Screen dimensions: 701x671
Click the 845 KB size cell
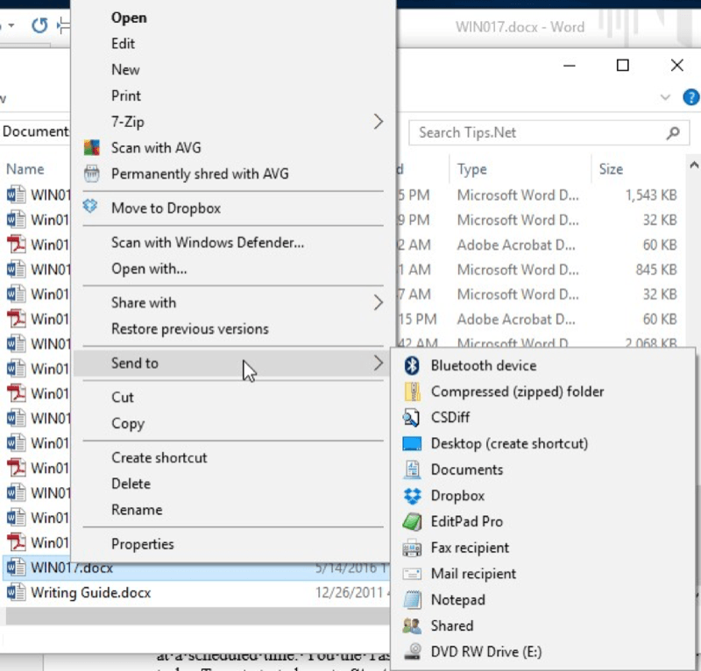pos(656,270)
